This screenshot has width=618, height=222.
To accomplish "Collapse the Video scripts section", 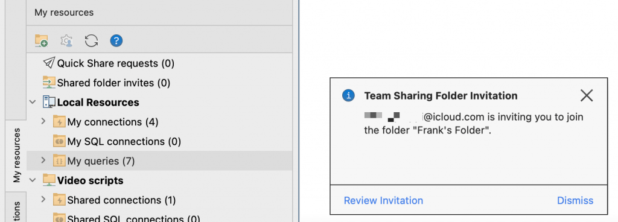I will point(33,180).
